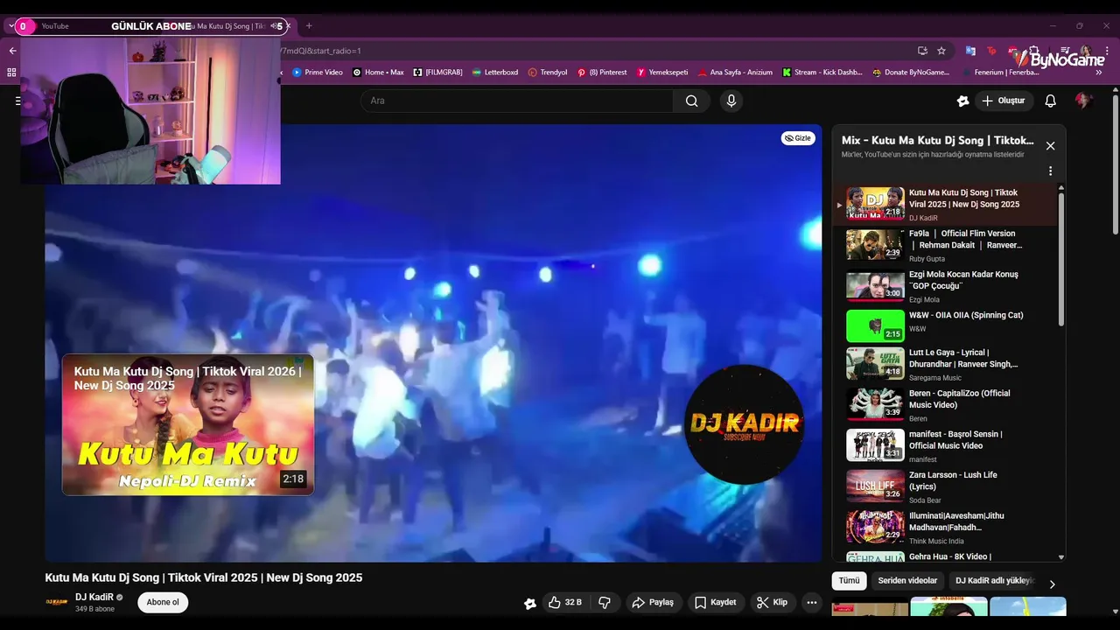Open Donate ByNoGame bookmark
Viewport: 1120px width, 630px height.
[911, 73]
